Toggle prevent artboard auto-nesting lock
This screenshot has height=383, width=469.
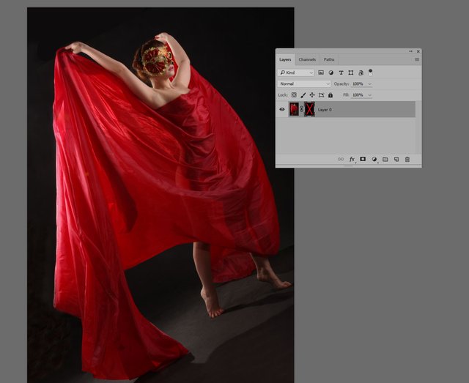321,95
